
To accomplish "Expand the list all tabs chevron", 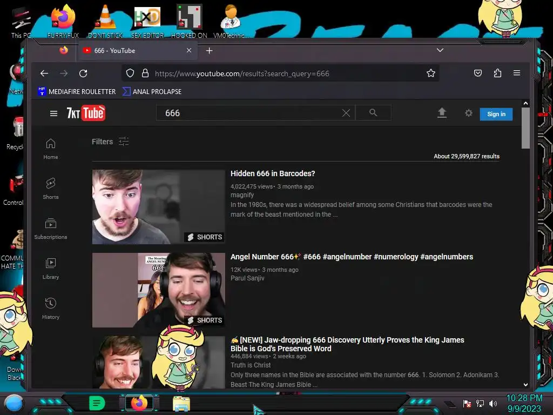I will pyautogui.click(x=440, y=50).
